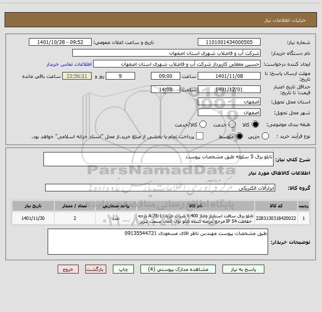Toggle the اسناد خزانه اسلامی payment checkbox
The image size is (322, 312).
(199, 136)
